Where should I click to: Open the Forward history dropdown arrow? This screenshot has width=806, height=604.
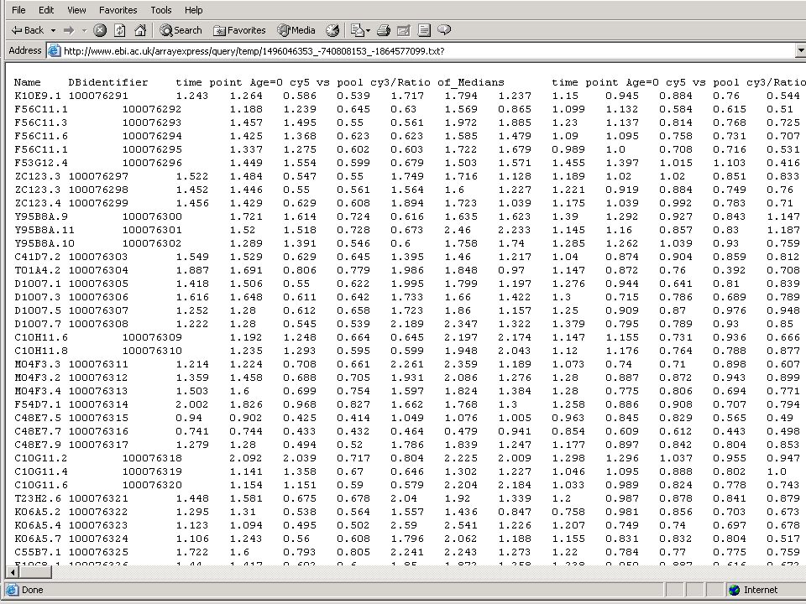84,31
